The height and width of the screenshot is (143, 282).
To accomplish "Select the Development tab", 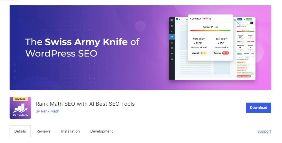I will pos(102,131).
